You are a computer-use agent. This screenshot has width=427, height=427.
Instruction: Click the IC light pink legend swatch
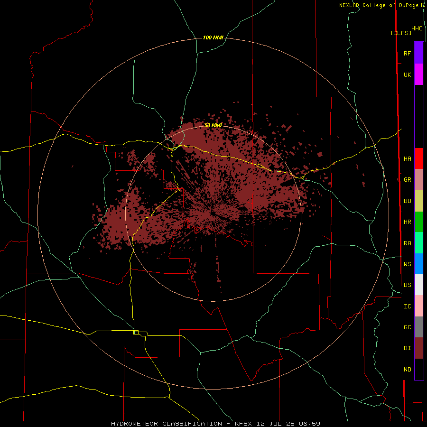click(x=419, y=306)
